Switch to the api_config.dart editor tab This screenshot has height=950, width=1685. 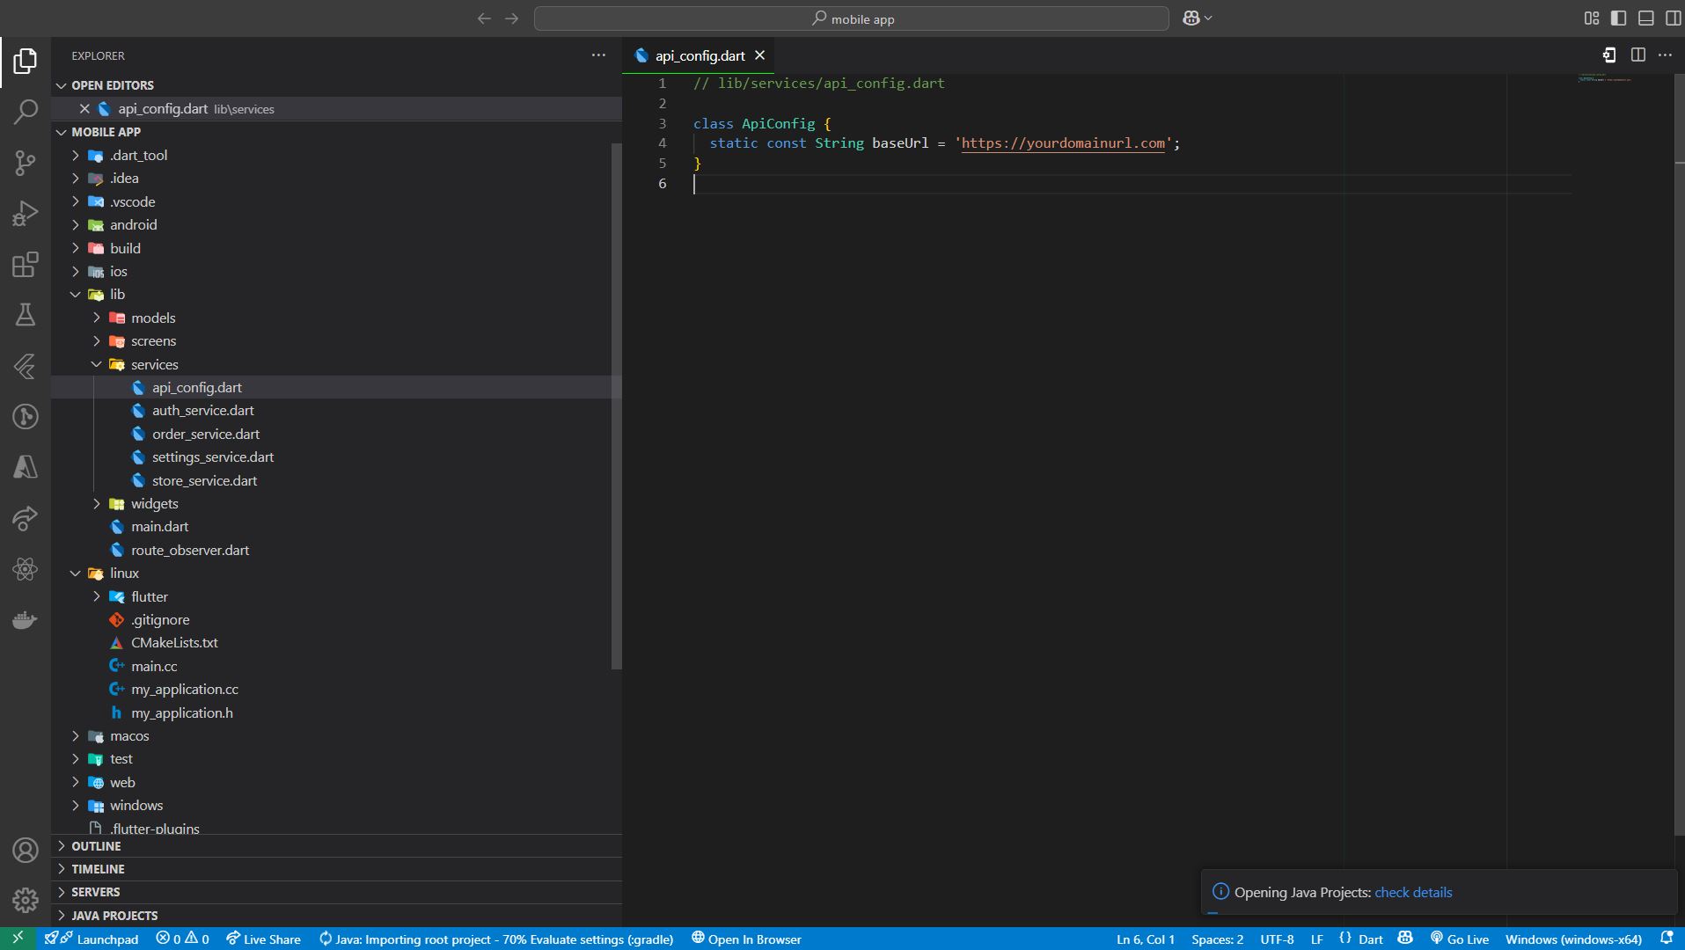tap(700, 55)
